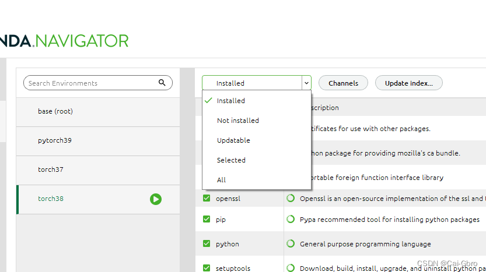Image resolution: width=486 pixels, height=272 pixels.
Task: Click the Update index... button
Action: coord(409,83)
